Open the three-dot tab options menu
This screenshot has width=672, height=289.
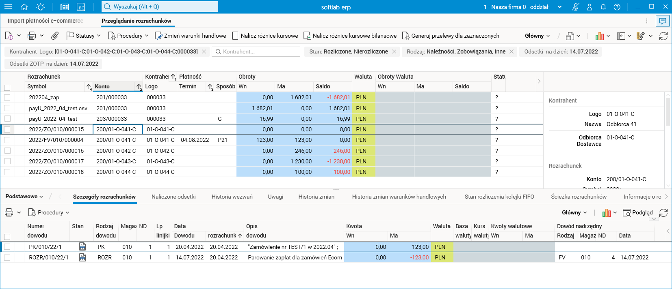[647, 21]
